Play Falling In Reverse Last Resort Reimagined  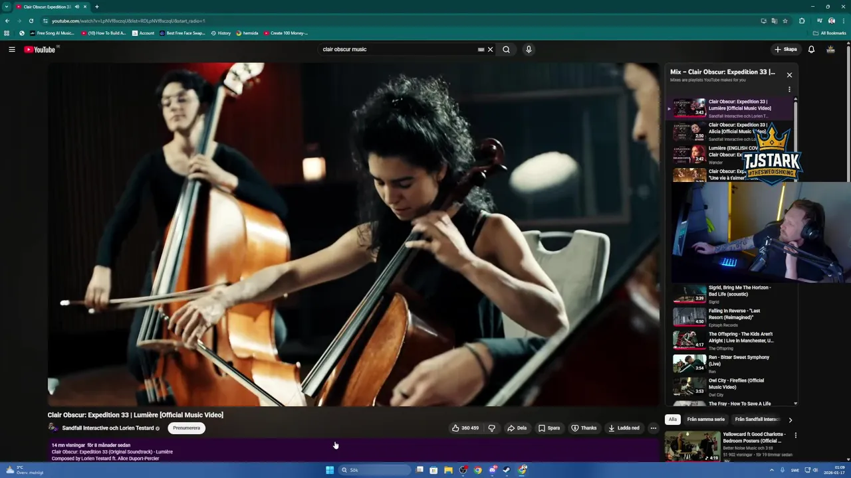tap(730, 317)
